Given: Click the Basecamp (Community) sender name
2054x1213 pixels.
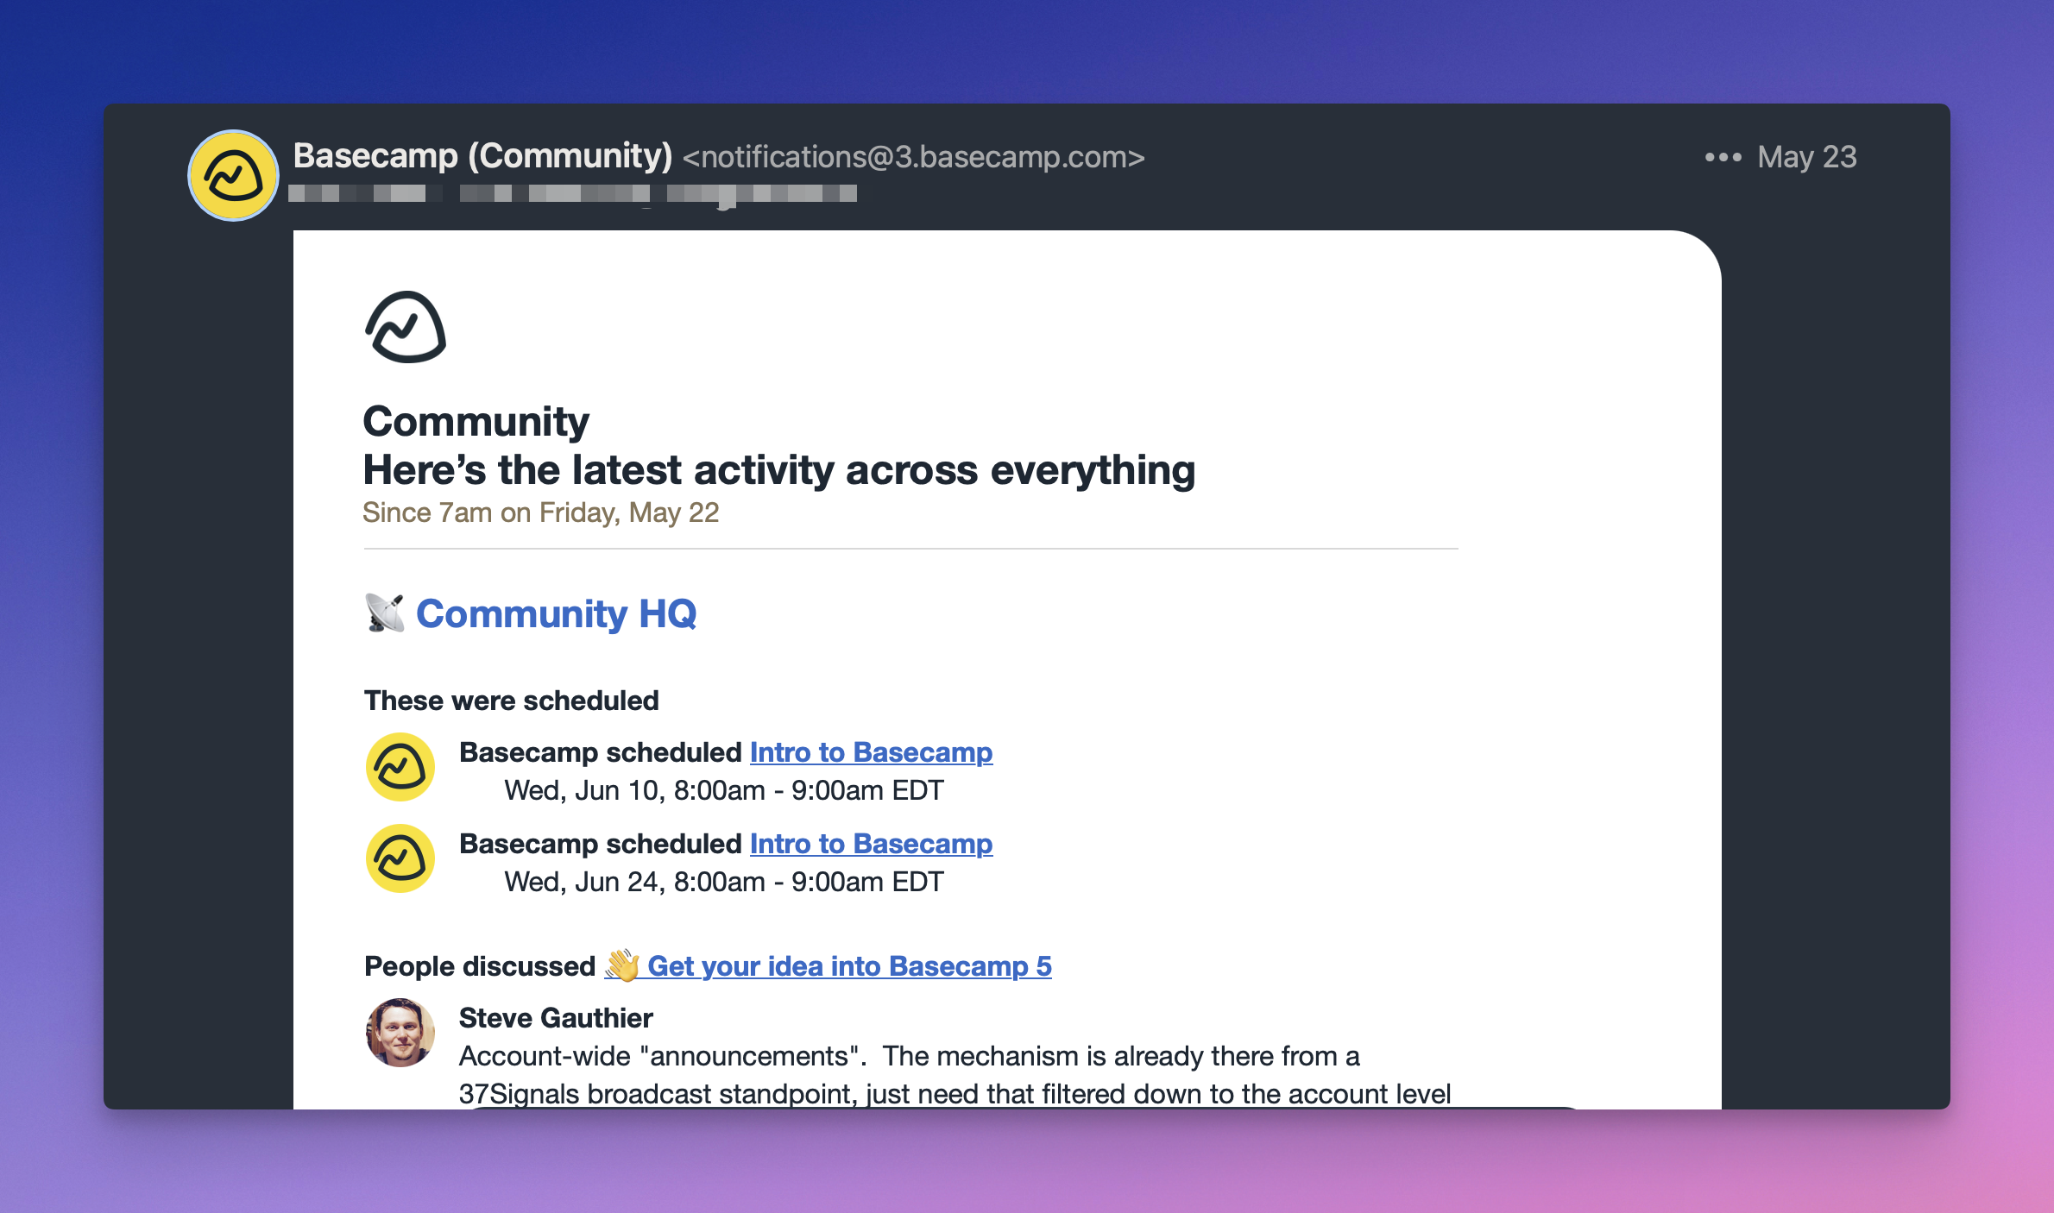Looking at the screenshot, I should [x=482, y=156].
